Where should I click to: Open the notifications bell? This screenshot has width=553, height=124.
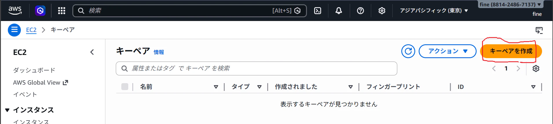click(339, 11)
